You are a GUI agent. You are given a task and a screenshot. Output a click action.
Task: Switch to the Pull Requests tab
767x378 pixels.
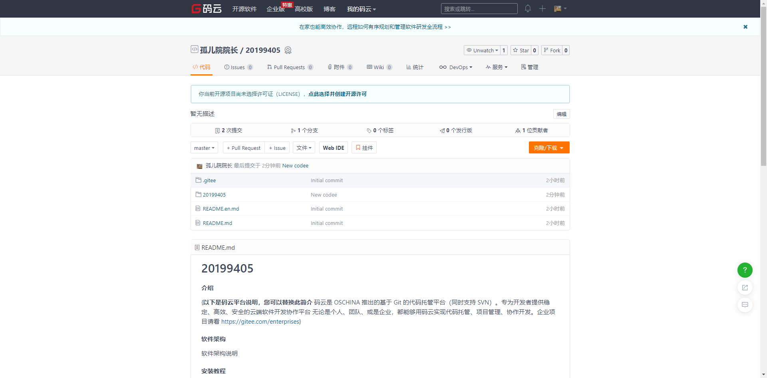coord(290,67)
